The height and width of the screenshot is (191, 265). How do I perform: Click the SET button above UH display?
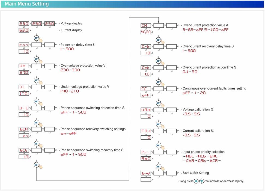click(37, 59)
